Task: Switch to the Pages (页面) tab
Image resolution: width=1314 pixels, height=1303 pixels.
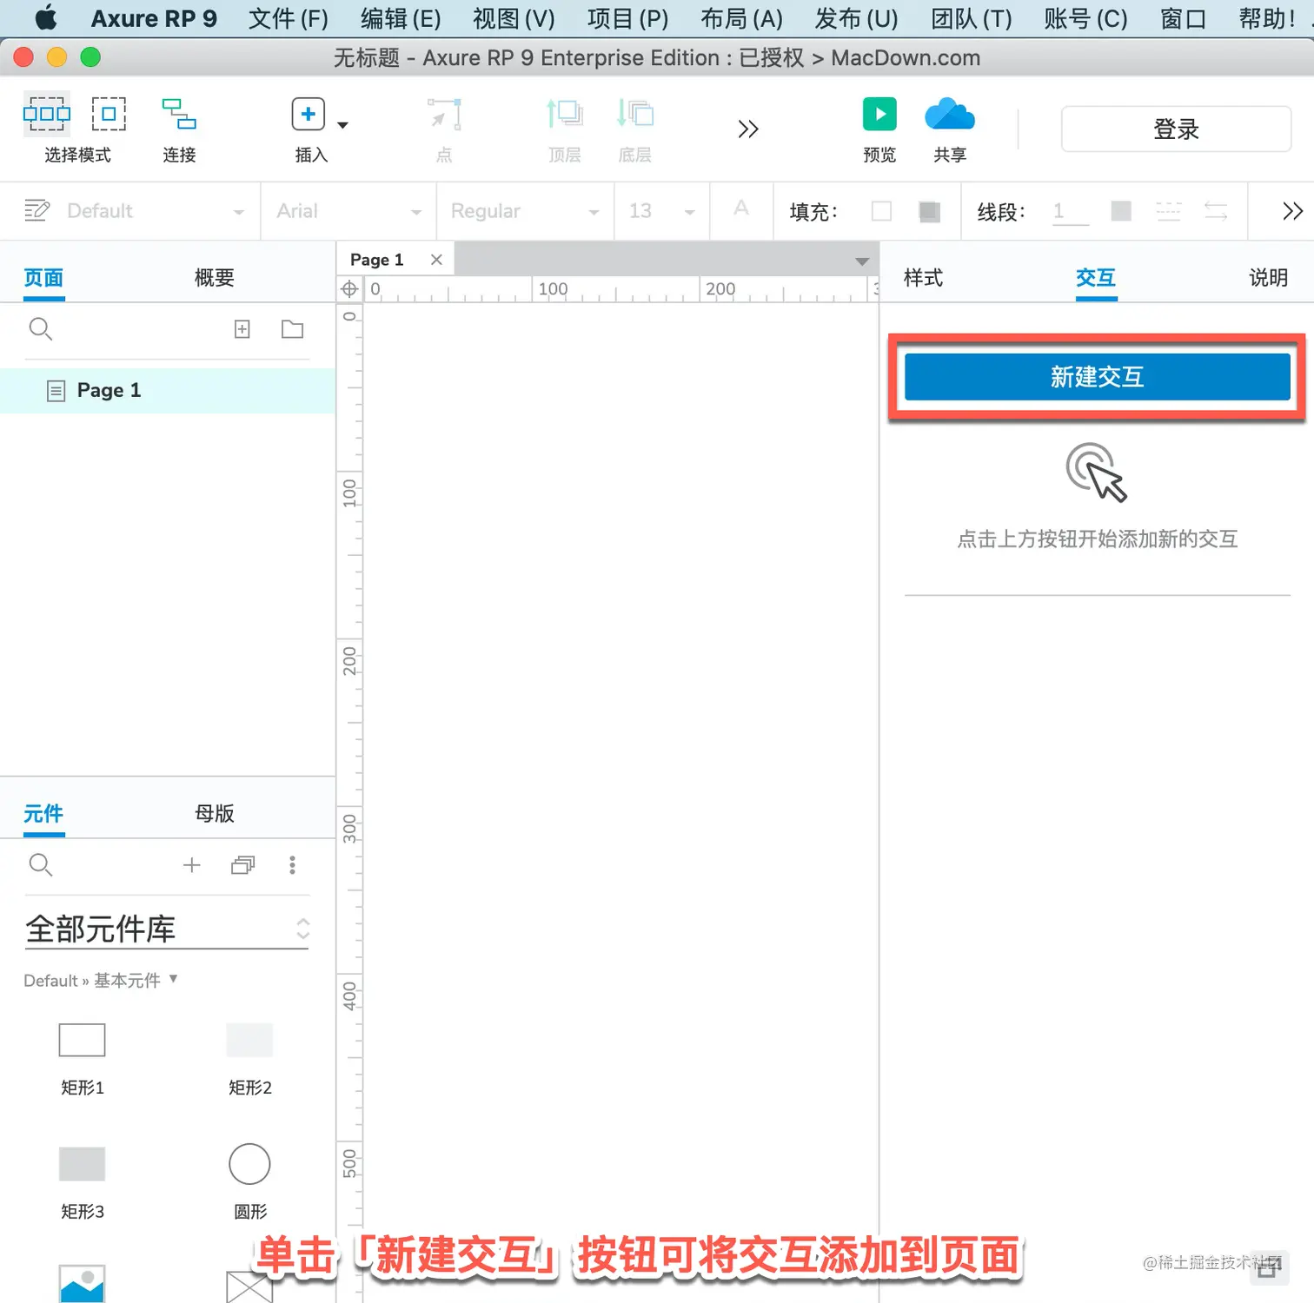Action: [x=43, y=278]
